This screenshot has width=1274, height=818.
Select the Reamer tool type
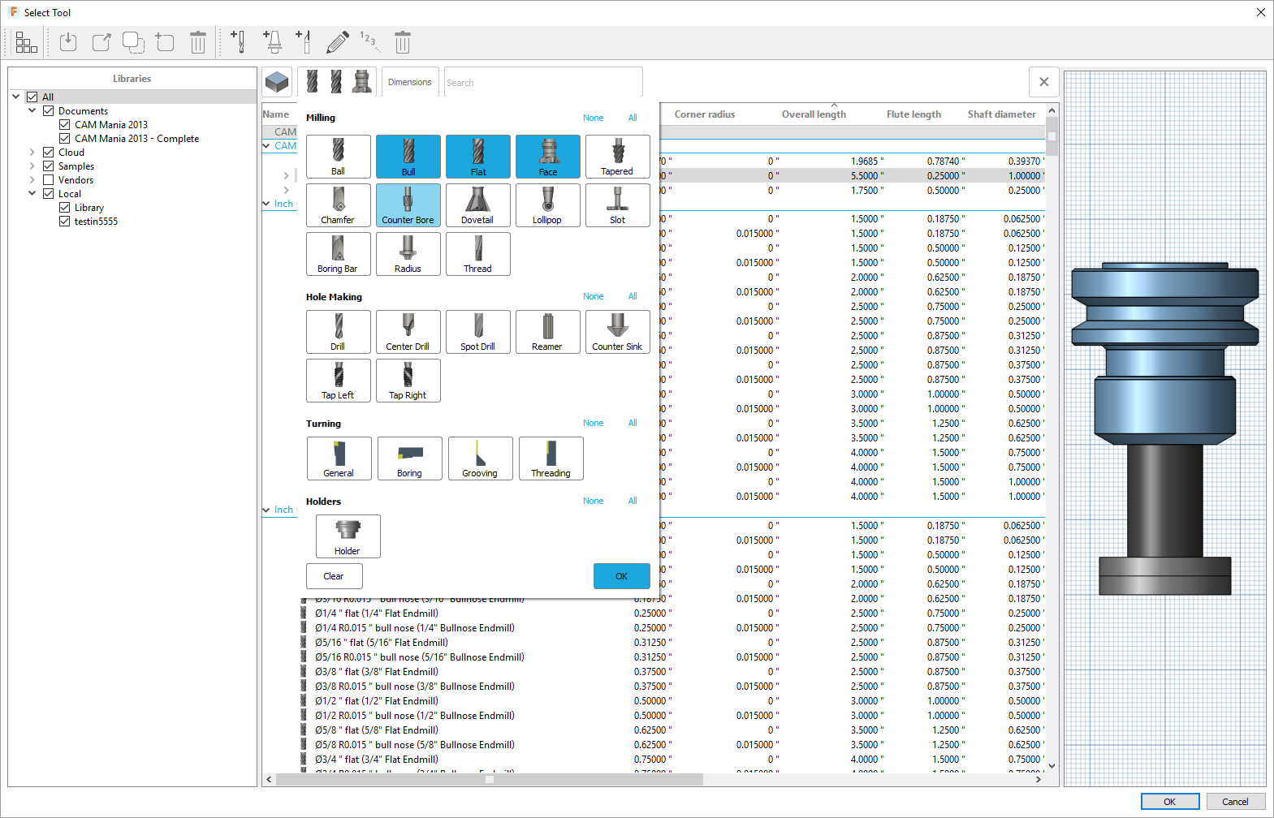tap(548, 332)
